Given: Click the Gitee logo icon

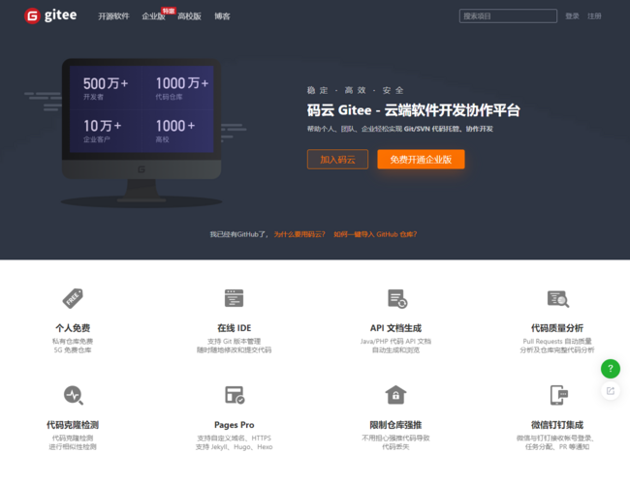Looking at the screenshot, I should point(32,15).
